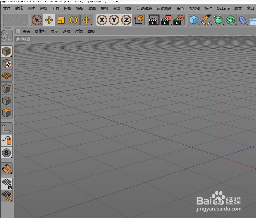Switch to Polygons mode
Screen dimensions: 256x218
[x=6, y=113]
